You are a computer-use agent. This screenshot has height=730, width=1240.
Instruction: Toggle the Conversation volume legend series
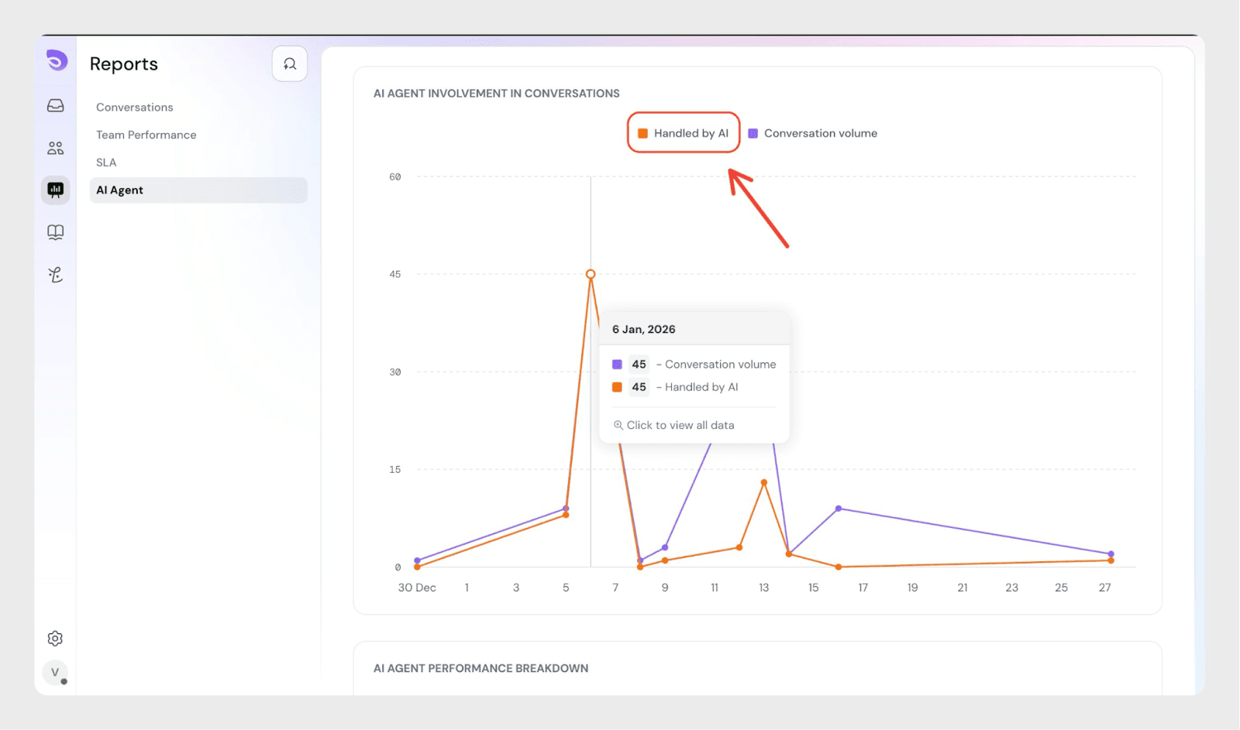click(813, 133)
